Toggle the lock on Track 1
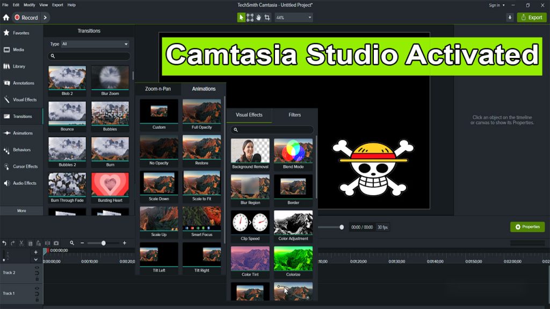This screenshot has width=550, height=309. pos(37,298)
